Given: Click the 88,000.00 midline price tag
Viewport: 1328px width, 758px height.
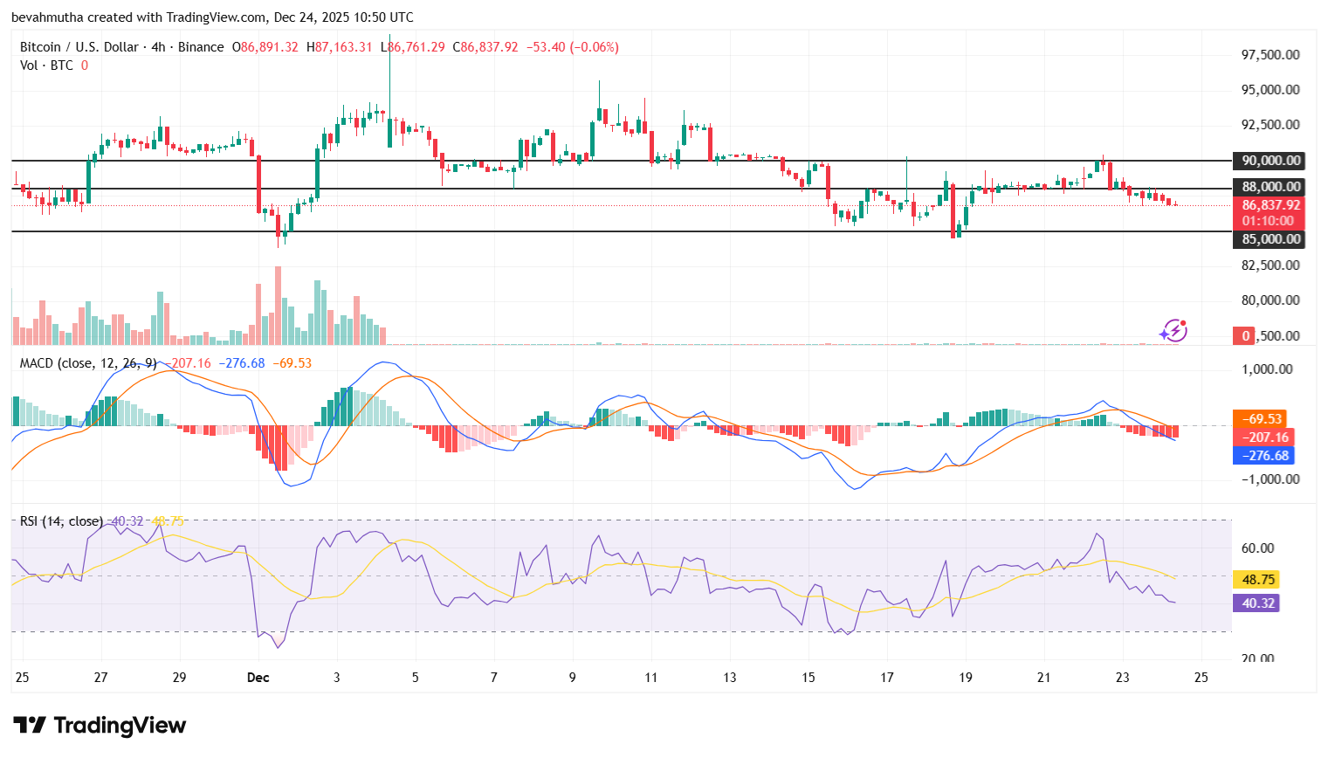Looking at the screenshot, I should [1268, 187].
